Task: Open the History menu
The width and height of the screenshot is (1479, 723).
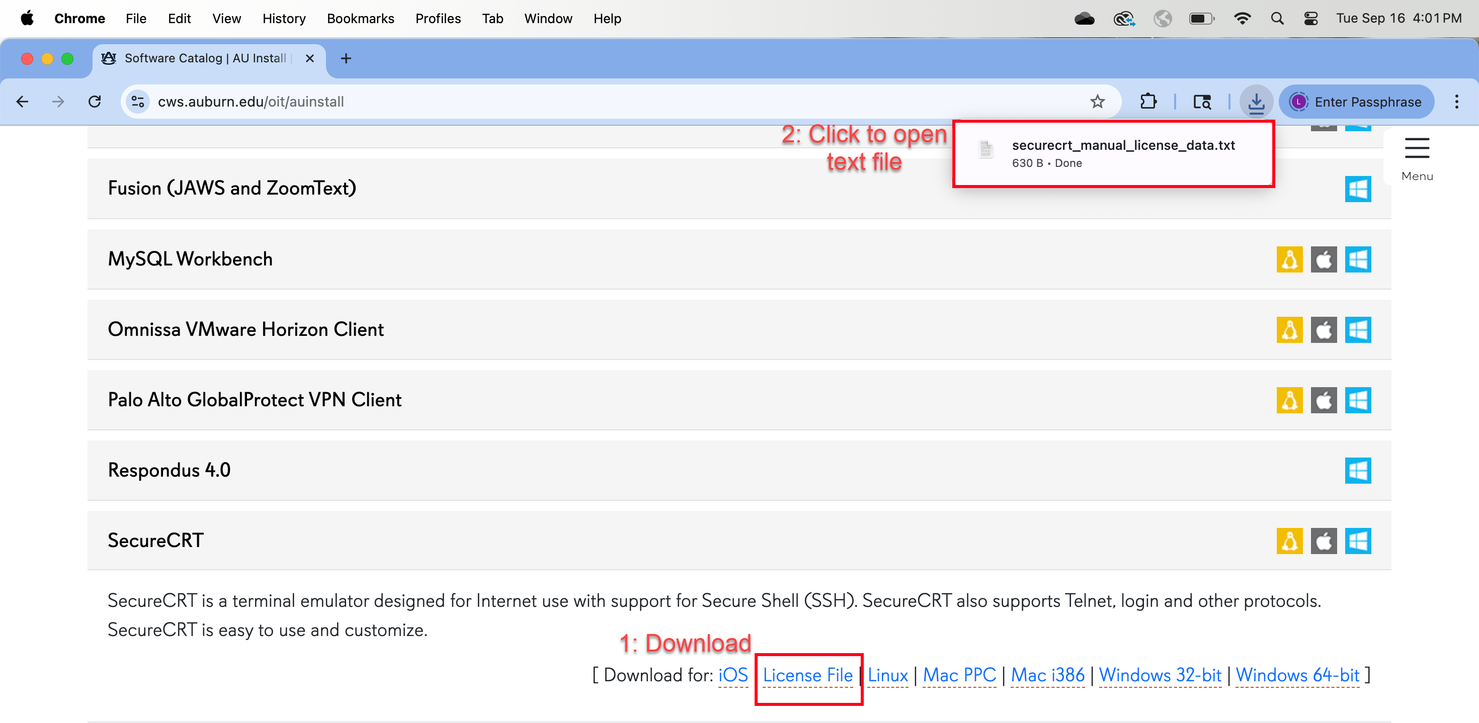Action: 284,19
